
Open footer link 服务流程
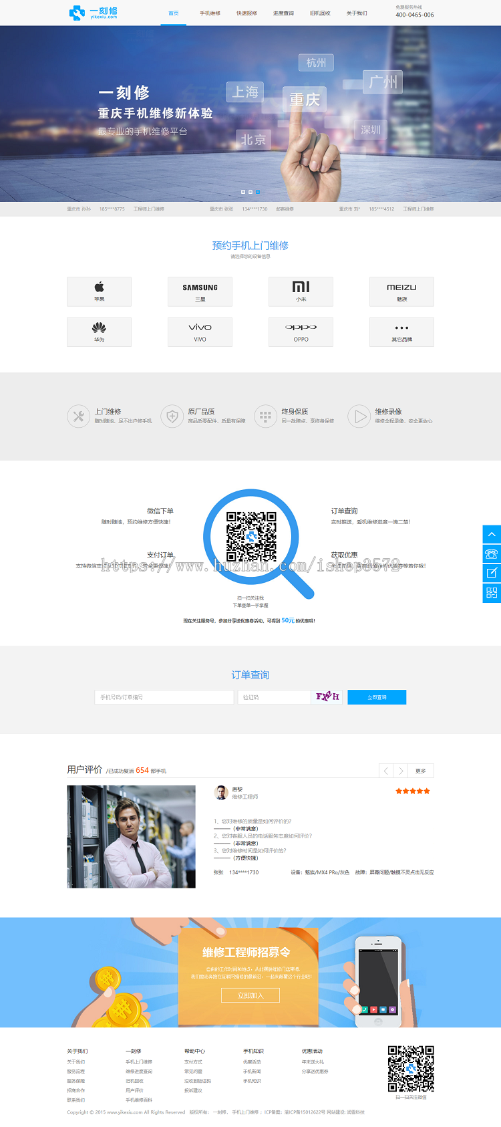point(75,1072)
